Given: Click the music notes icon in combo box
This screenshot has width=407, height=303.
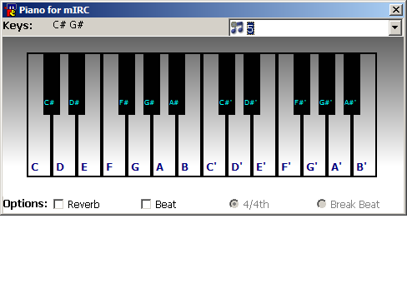Looking at the screenshot, I should click(237, 27).
